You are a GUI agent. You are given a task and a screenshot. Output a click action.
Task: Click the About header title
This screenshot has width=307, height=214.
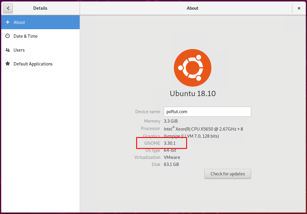pyautogui.click(x=192, y=8)
